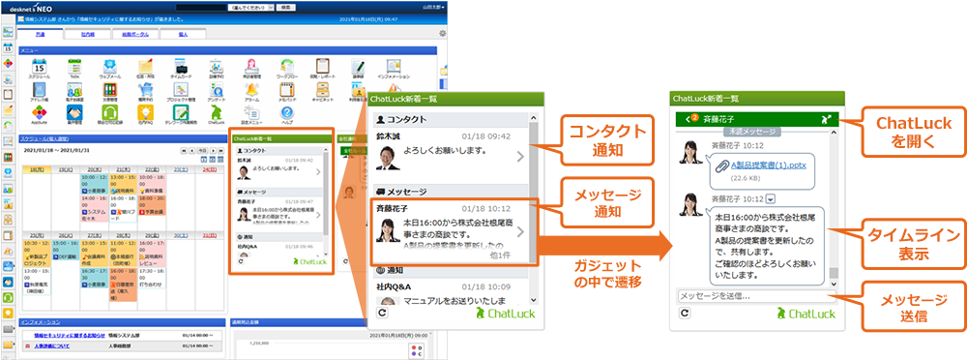The image size is (967, 360).
Task: Open the 情報セキュリティに関するお知らせ information link
Action: pyautogui.click(x=70, y=335)
